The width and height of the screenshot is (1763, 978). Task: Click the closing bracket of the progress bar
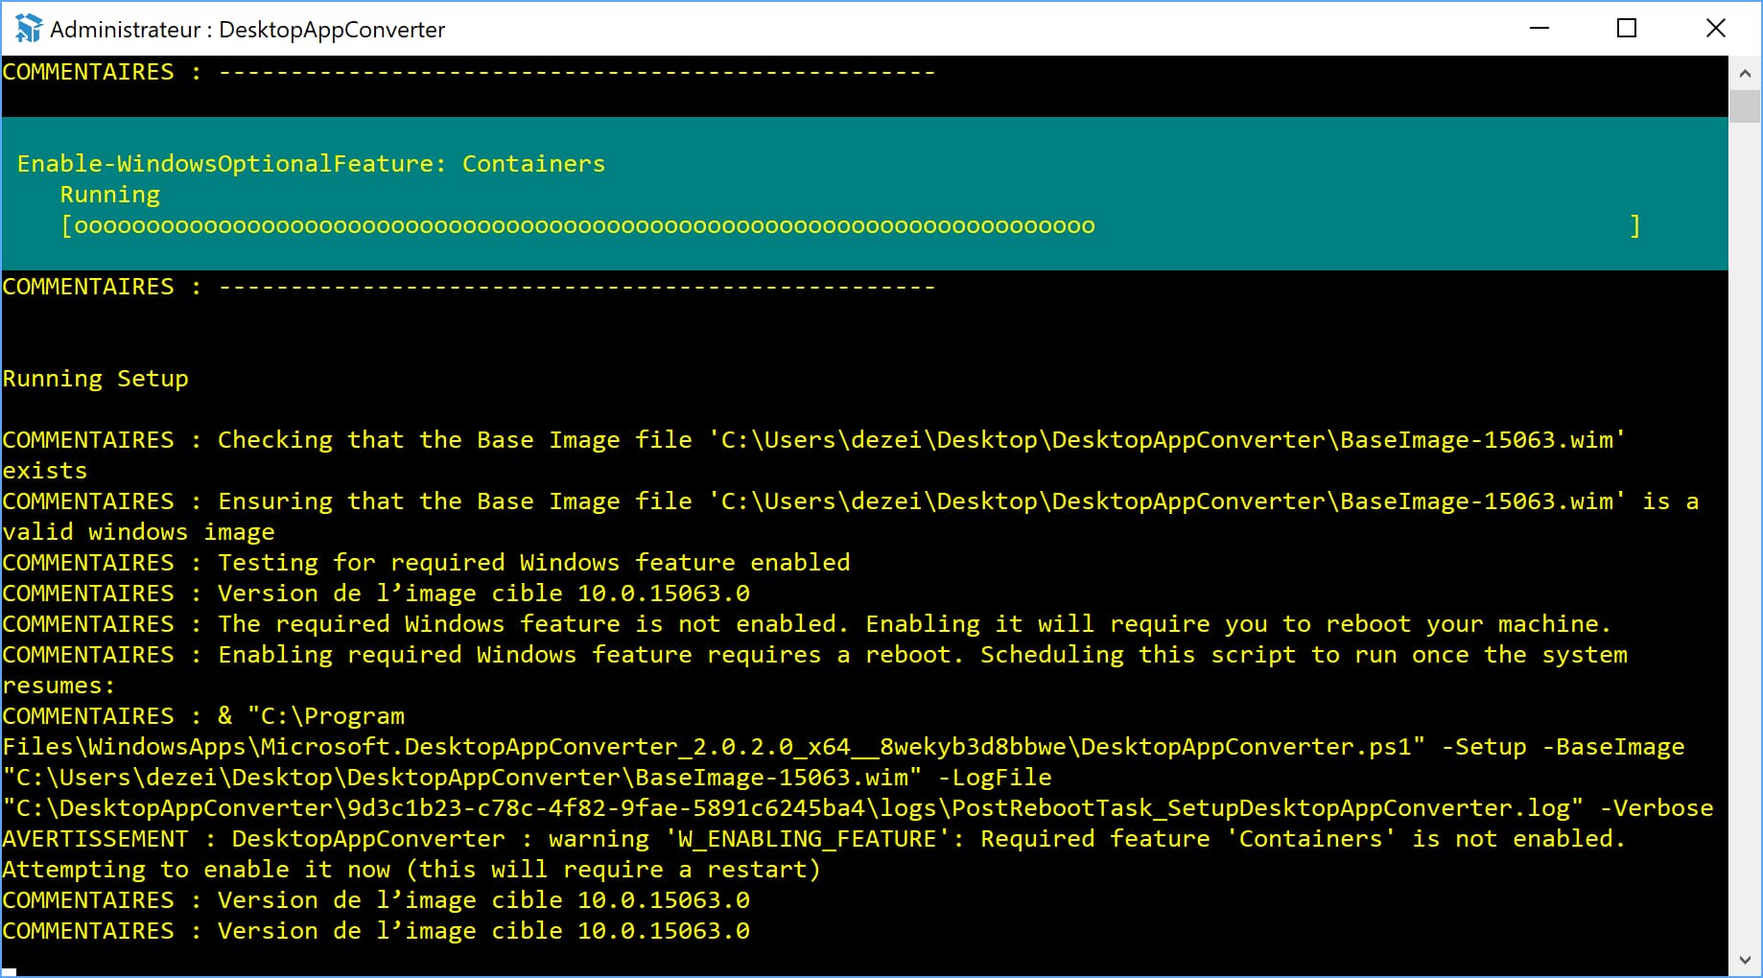coord(1635,226)
